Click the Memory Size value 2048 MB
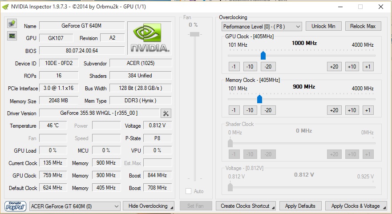Screen dimensions: 392x214 pyautogui.click(x=59, y=101)
